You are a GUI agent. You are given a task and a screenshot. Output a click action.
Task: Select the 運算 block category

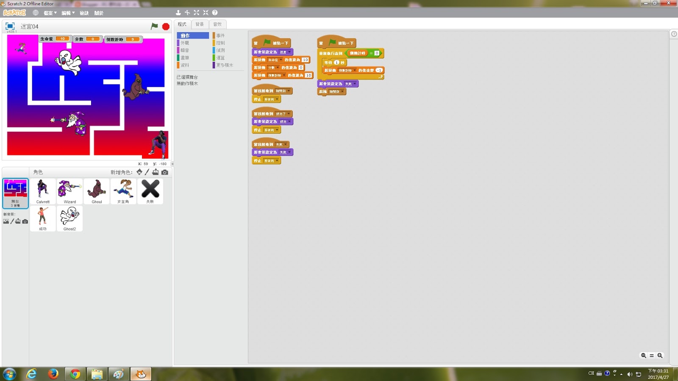point(228,58)
